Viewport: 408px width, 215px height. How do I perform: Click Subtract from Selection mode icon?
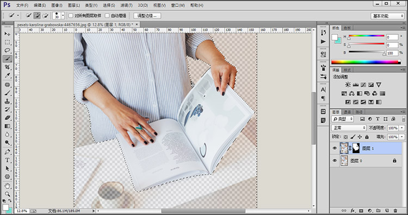pos(46,16)
